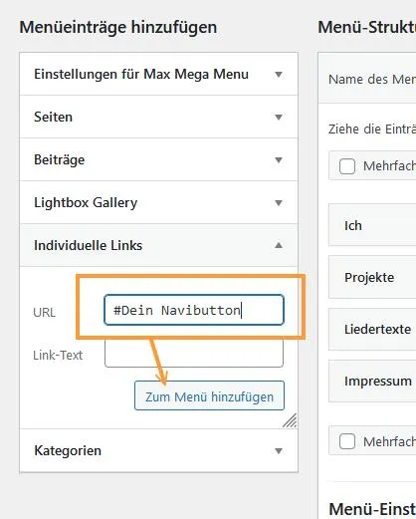Select the Impressum menu item

pos(372,381)
